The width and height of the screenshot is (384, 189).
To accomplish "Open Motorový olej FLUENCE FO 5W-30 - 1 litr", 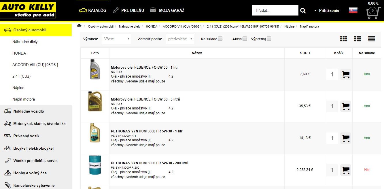I will pos(144,67).
